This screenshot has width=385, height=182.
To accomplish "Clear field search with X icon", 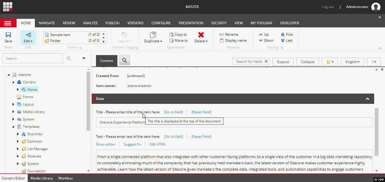I will (266, 61).
